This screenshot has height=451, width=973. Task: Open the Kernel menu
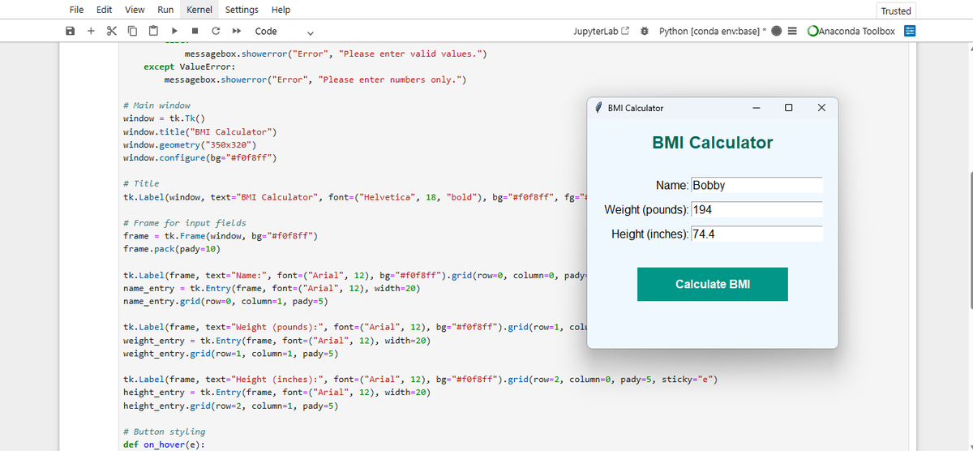(199, 10)
